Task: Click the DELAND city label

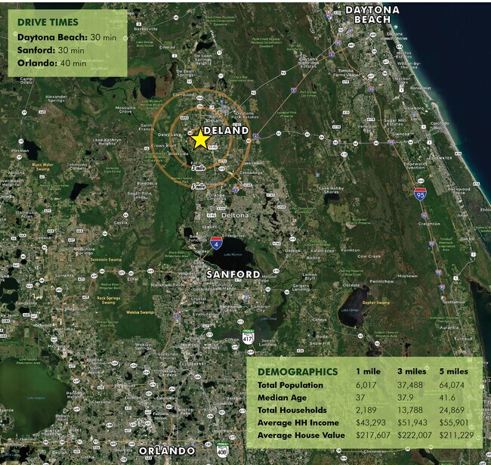Action: 226,131
